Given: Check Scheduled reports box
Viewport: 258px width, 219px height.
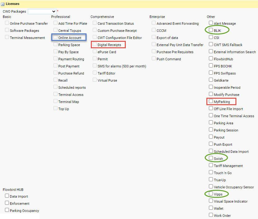Looking at the screenshot, I should click(55, 87).
